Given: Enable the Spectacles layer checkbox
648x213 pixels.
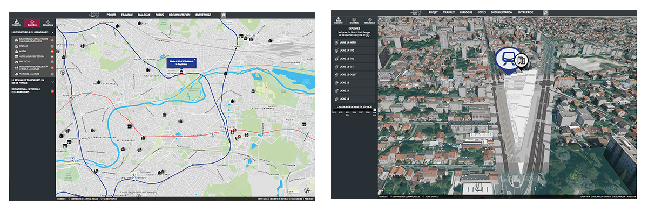Looking at the screenshot, I should pos(52,61).
